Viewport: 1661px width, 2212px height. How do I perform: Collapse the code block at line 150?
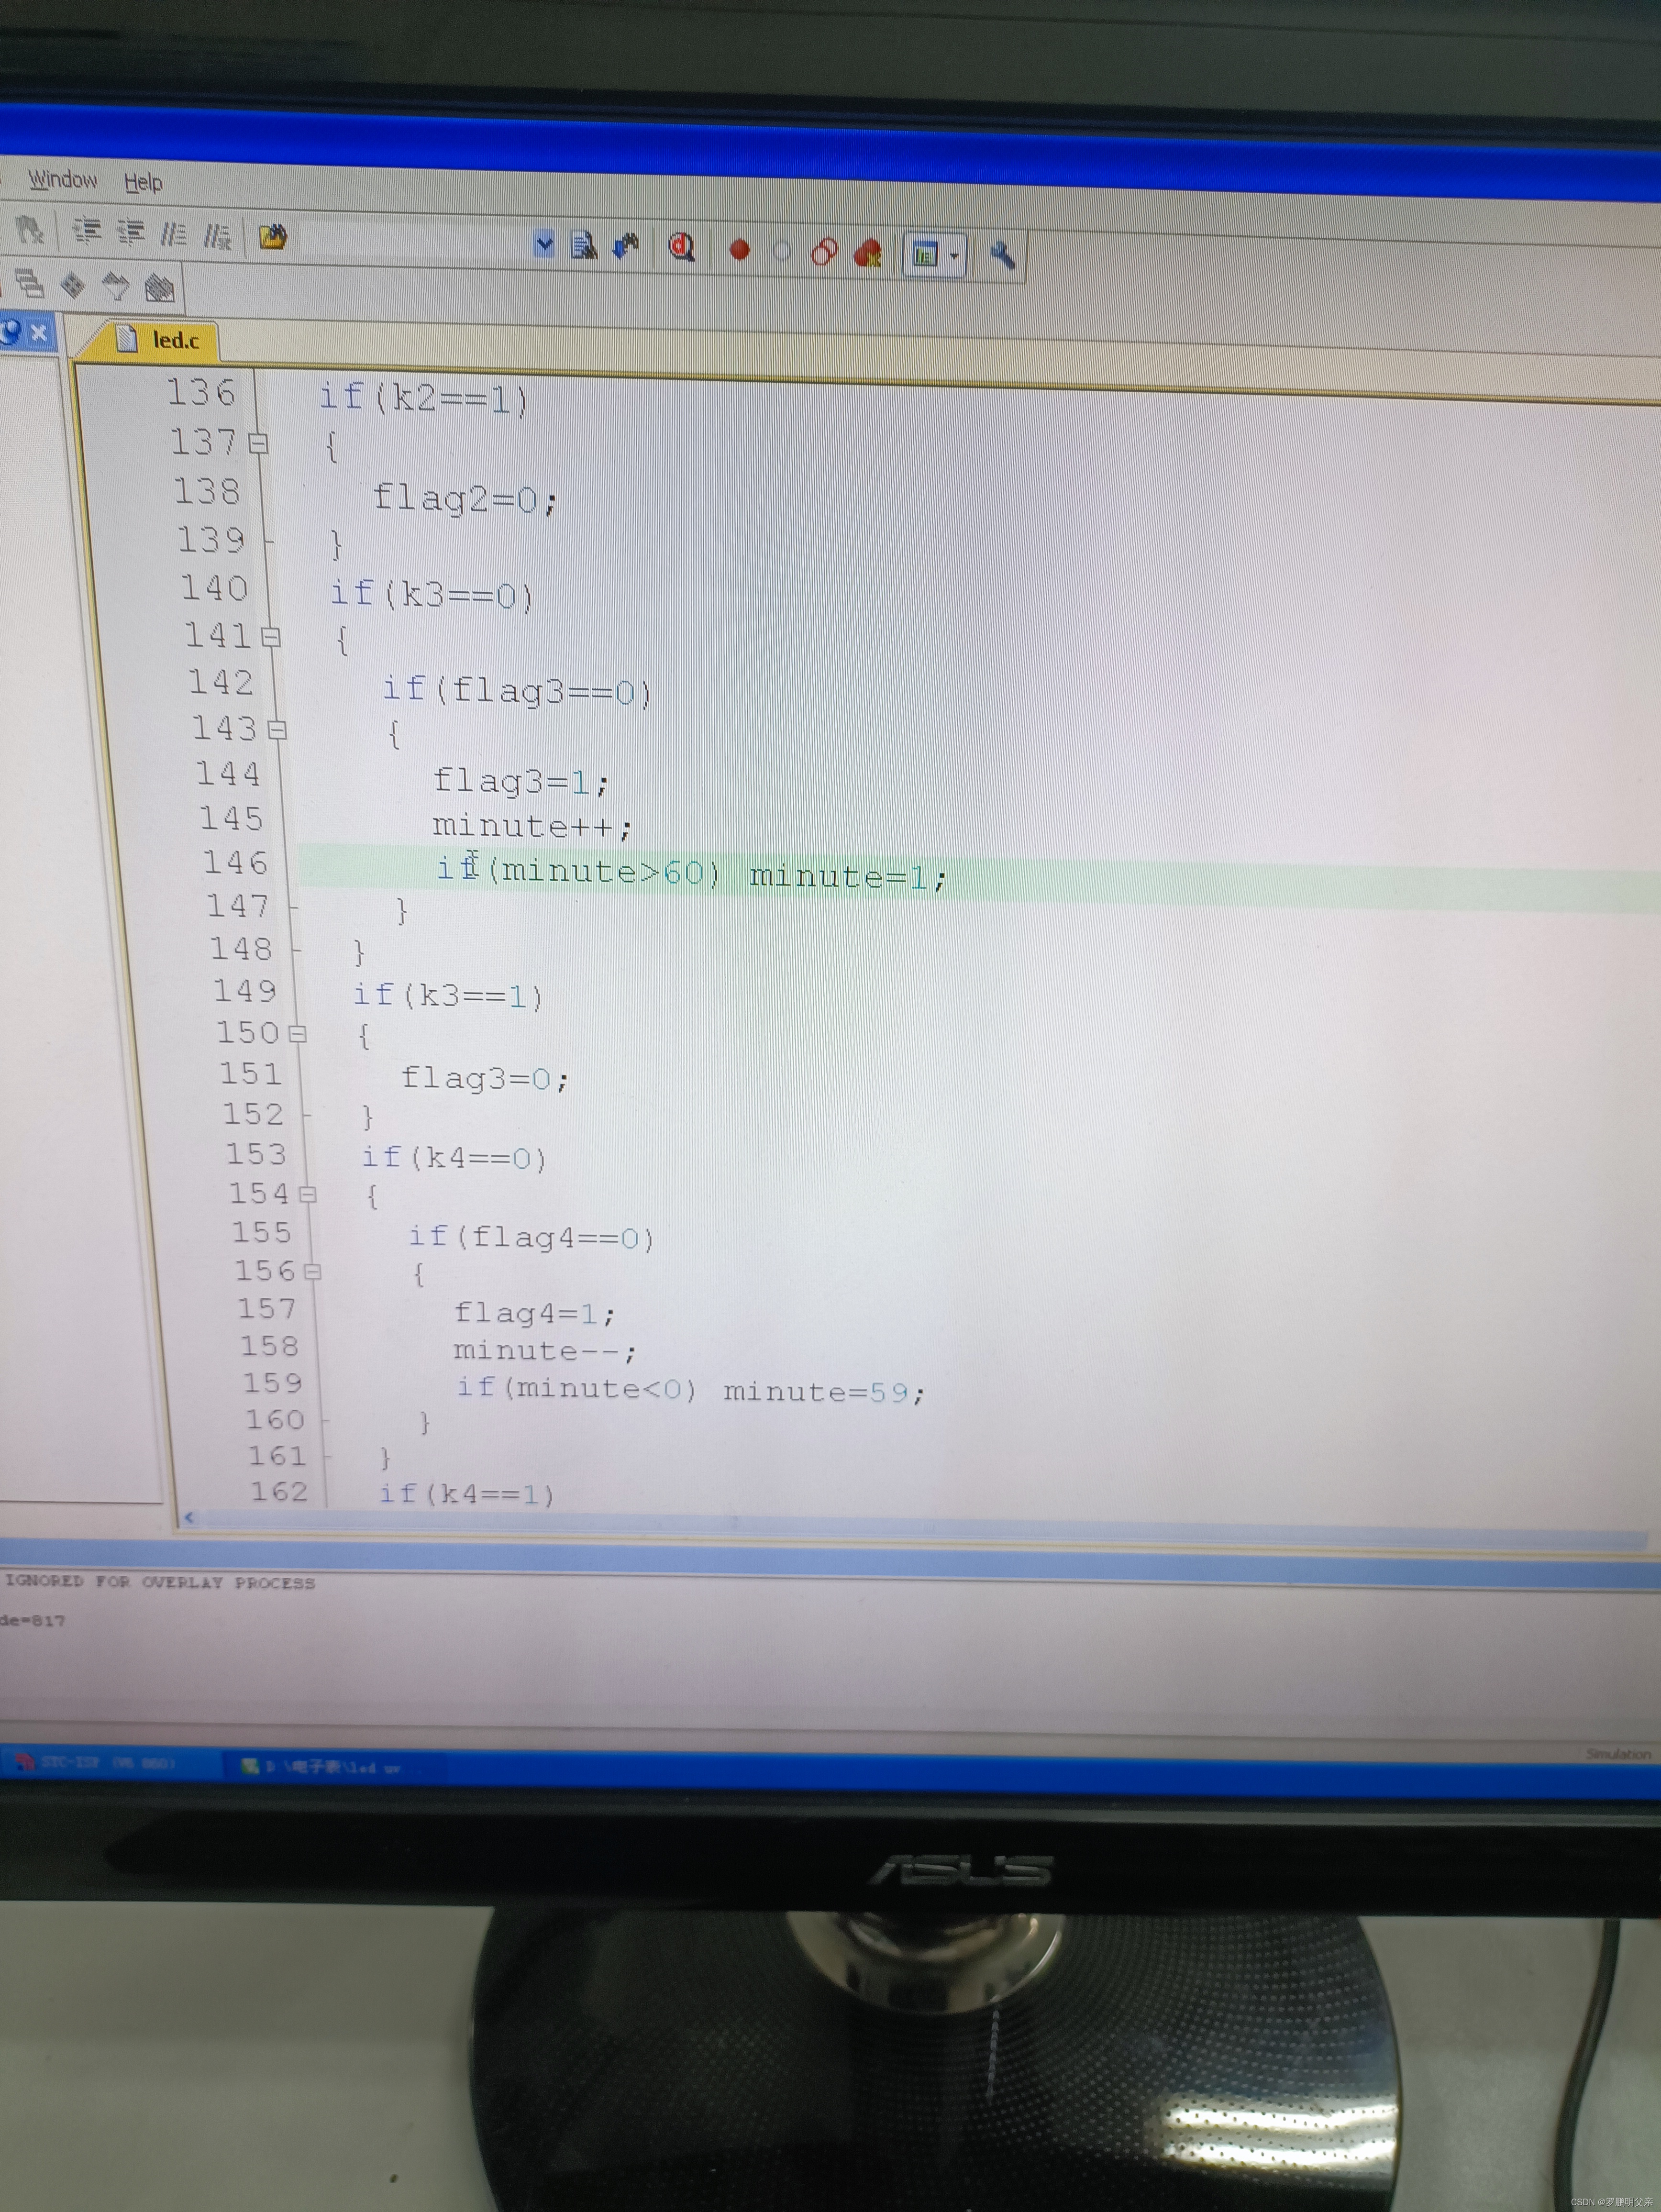pos(298,1034)
